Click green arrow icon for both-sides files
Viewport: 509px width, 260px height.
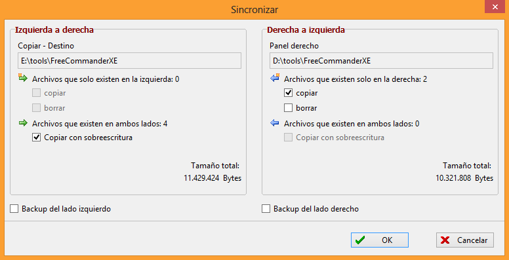(x=23, y=123)
